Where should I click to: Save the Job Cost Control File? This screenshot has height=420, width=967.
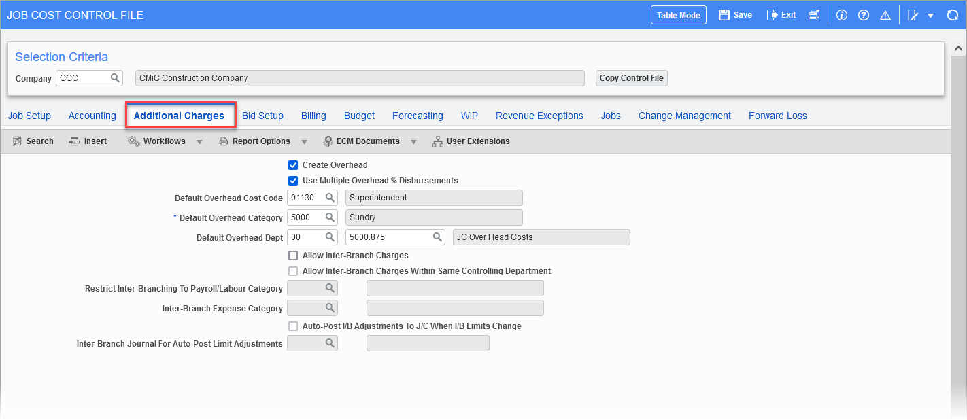click(x=734, y=14)
